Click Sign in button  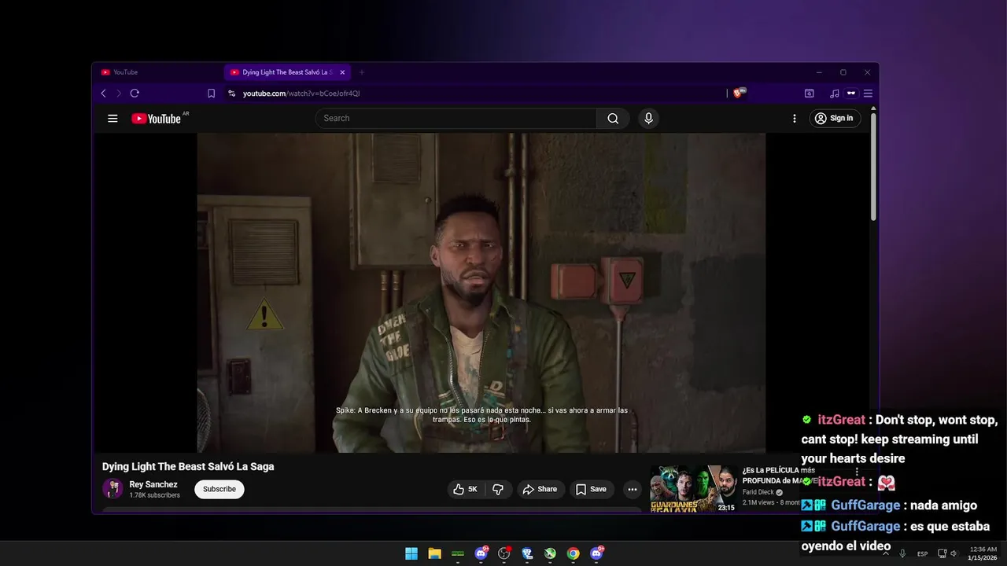click(x=835, y=119)
